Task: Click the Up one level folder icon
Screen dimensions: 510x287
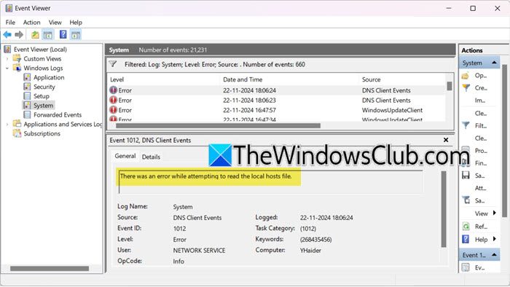Action: click(35, 34)
